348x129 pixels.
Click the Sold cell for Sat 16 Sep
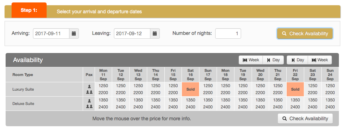click(x=190, y=89)
